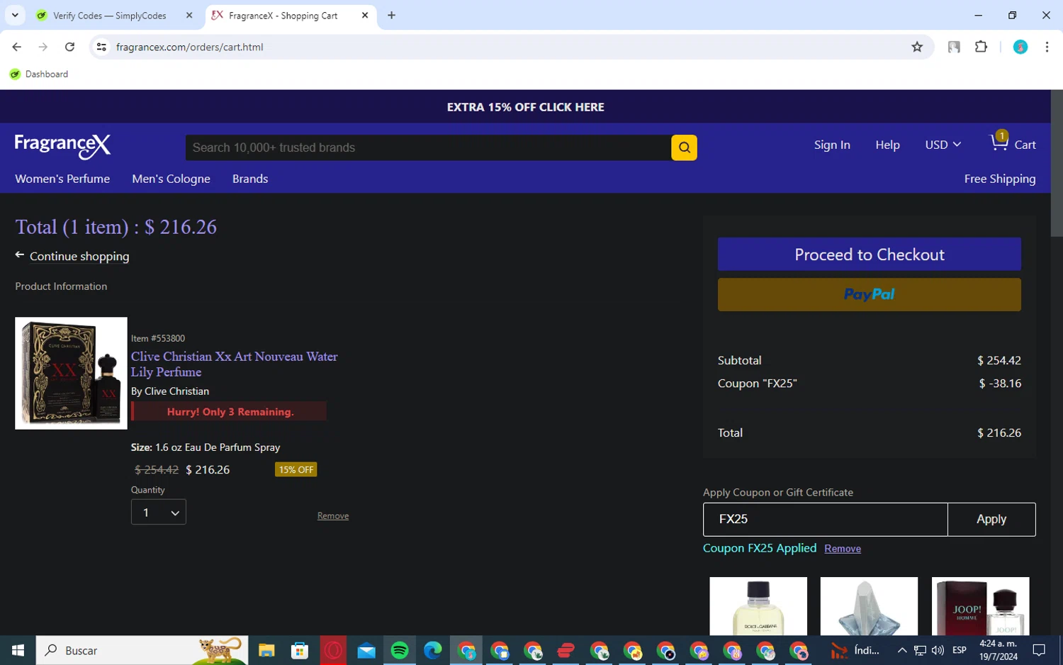
Task: Open the star-shaped bottle recommended product thumbnail
Action: coord(869,606)
